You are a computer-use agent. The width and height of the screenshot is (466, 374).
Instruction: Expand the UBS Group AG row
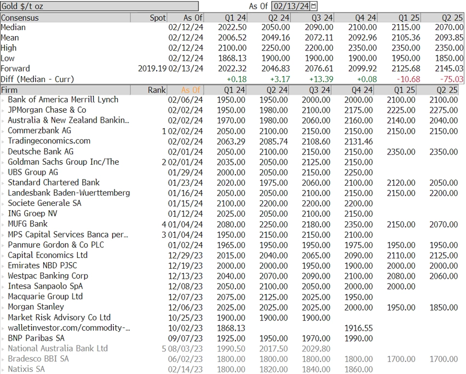tap(3, 172)
